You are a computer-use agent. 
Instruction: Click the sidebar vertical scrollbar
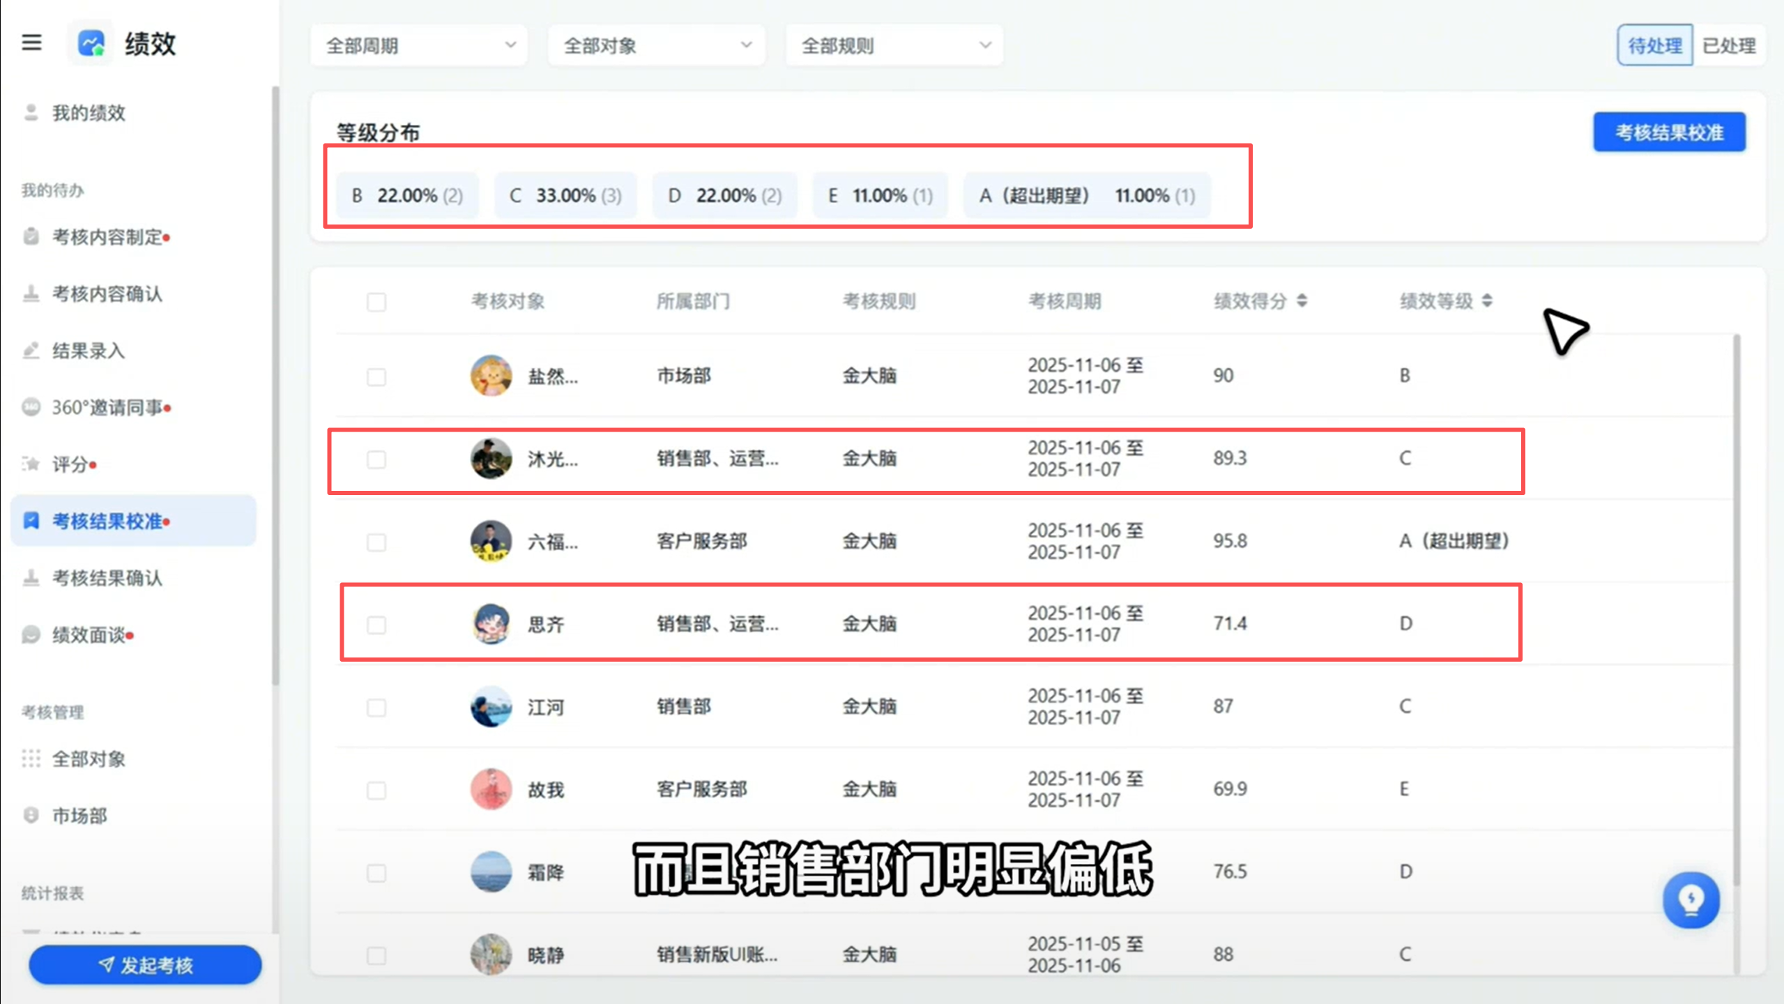click(x=275, y=387)
